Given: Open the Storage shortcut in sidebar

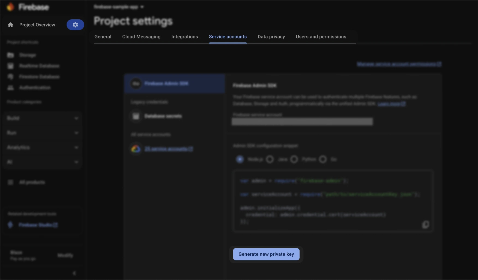Looking at the screenshot, I should coord(27,55).
